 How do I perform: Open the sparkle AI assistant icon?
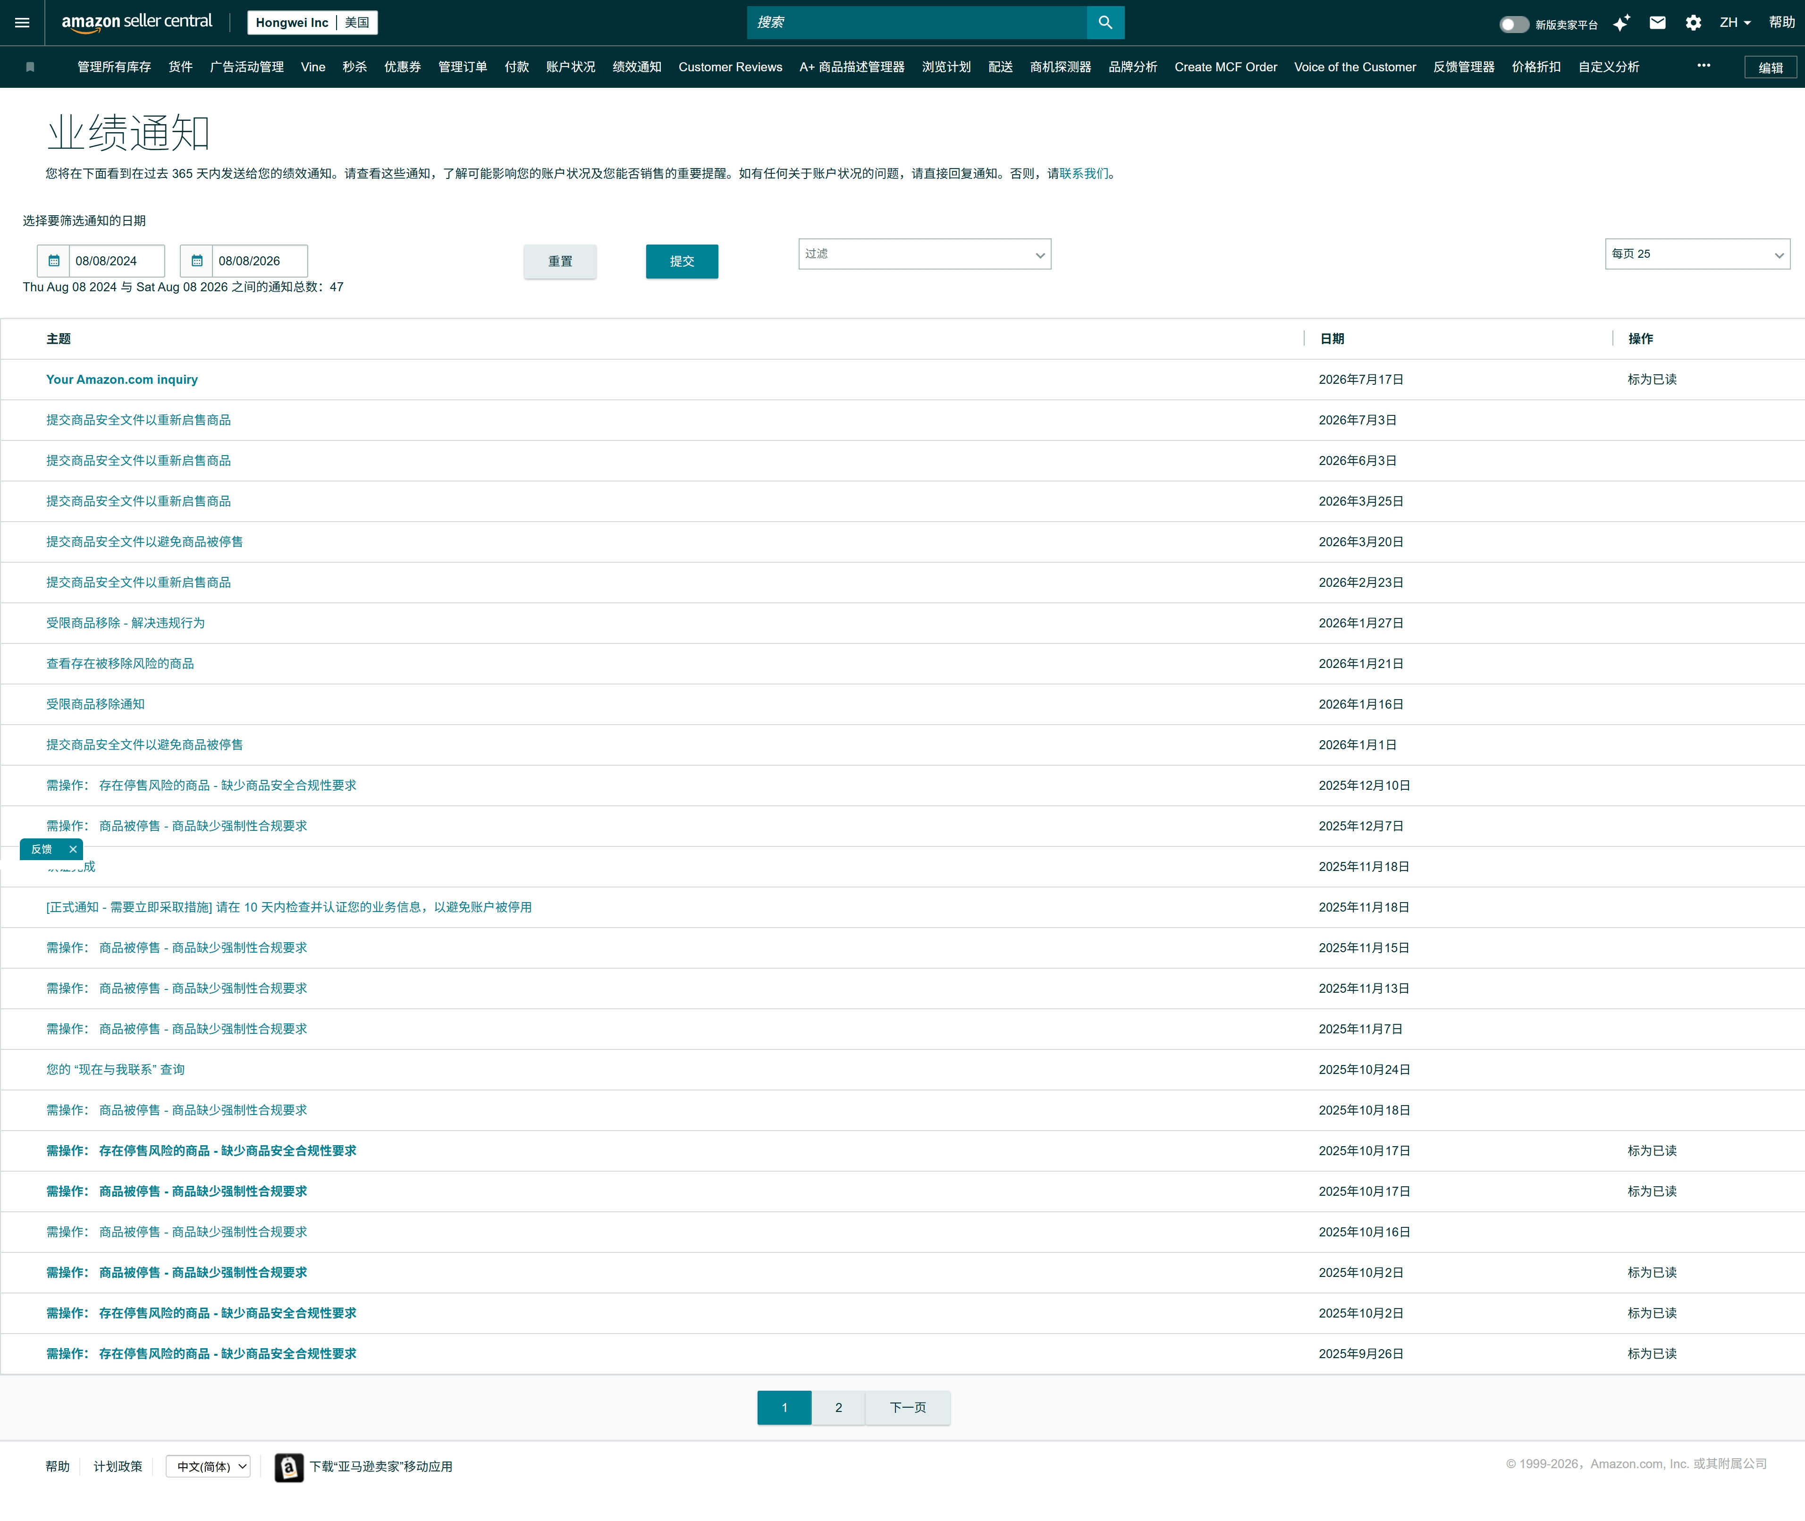coord(1621,23)
